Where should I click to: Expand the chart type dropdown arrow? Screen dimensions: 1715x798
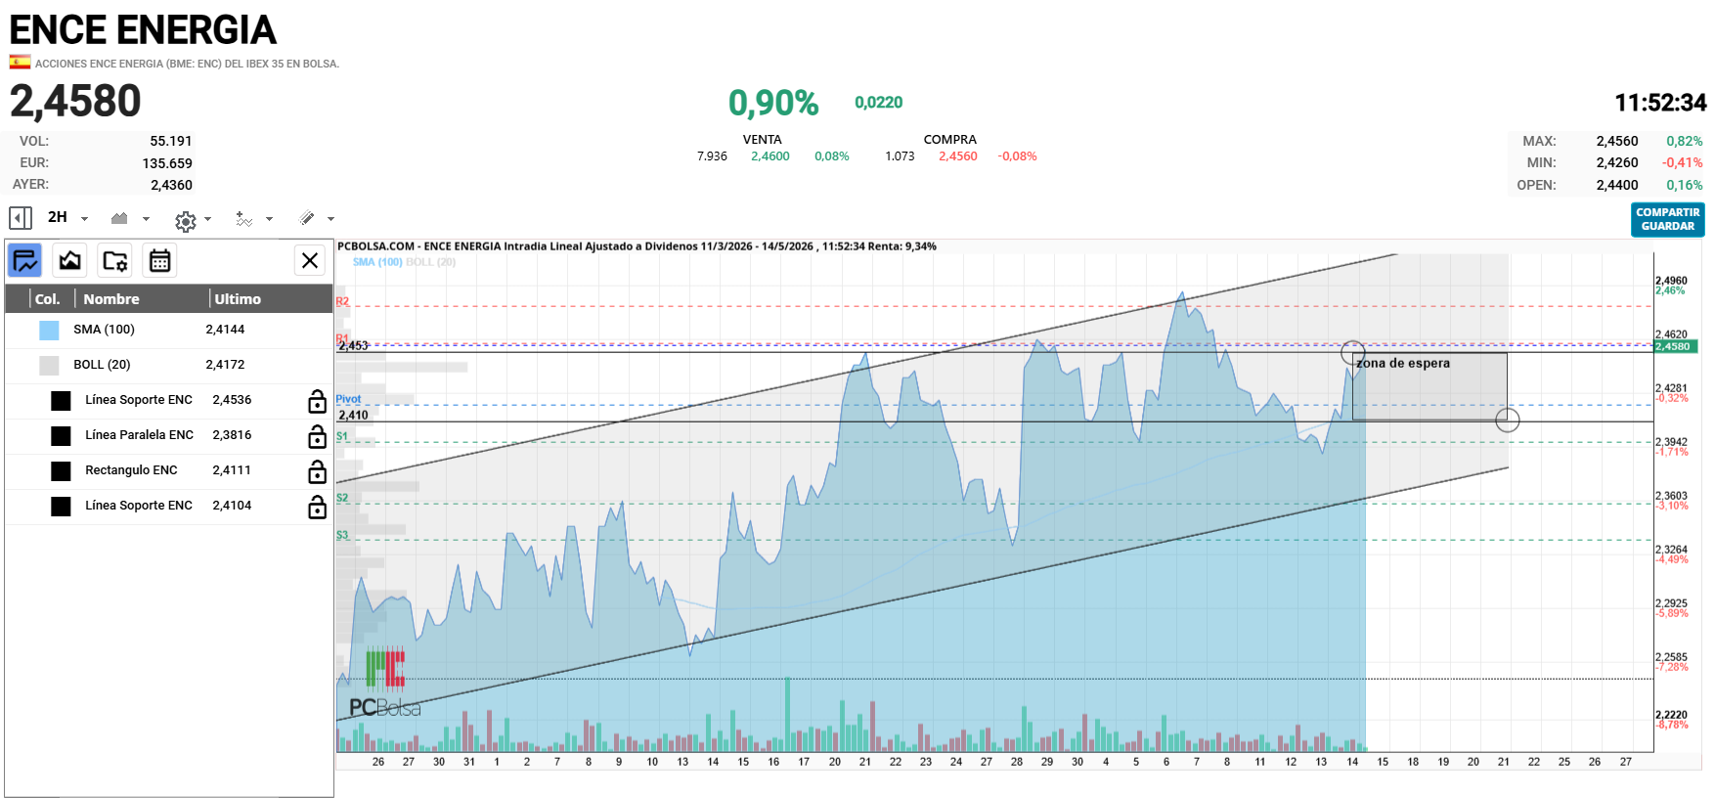click(x=146, y=219)
